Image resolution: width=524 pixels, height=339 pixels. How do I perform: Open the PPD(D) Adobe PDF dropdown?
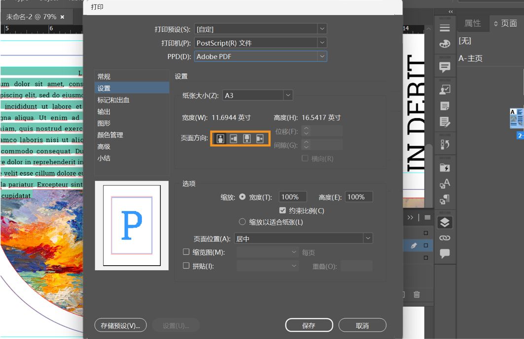point(260,57)
